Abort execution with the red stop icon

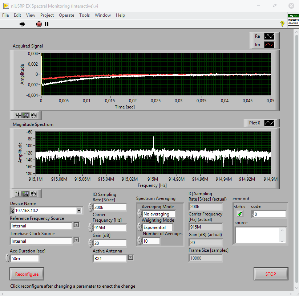pos(39,24)
